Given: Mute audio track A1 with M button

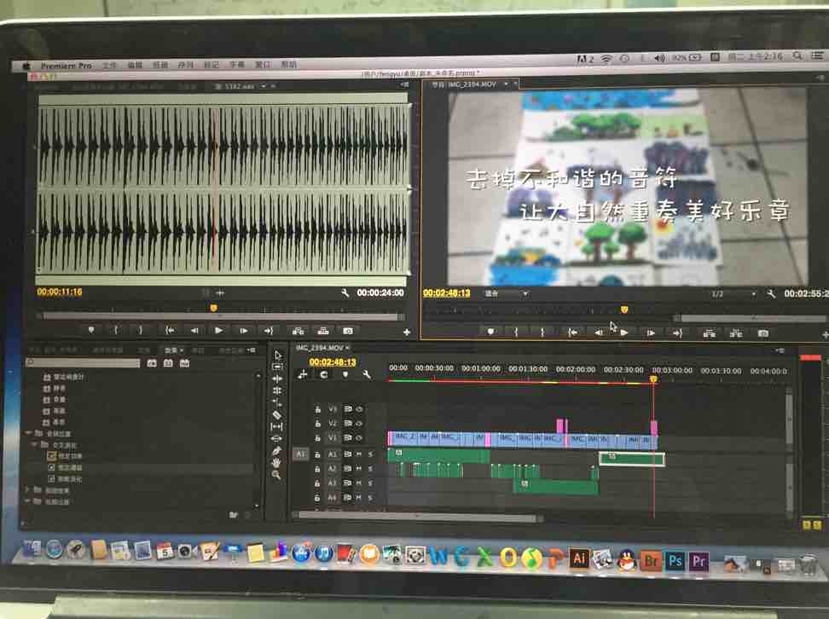Looking at the screenshot, I should pos(359,454).
